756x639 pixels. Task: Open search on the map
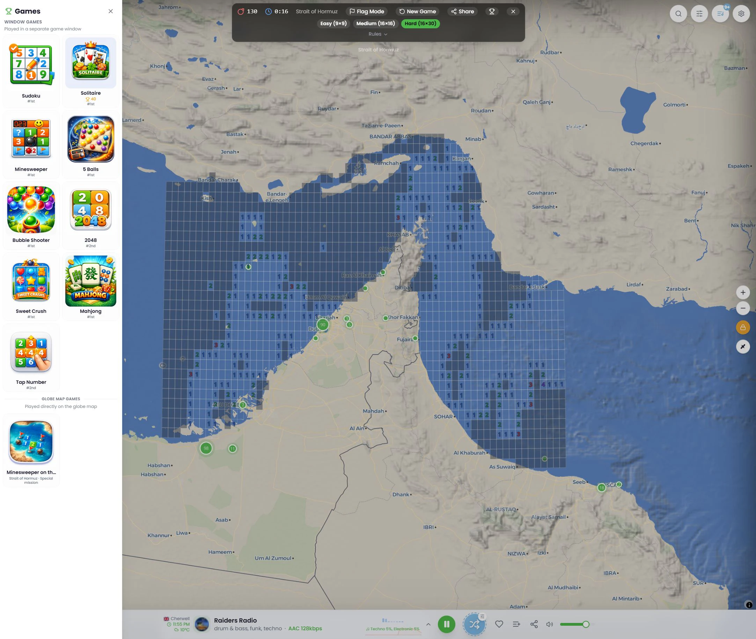[678, 14]
